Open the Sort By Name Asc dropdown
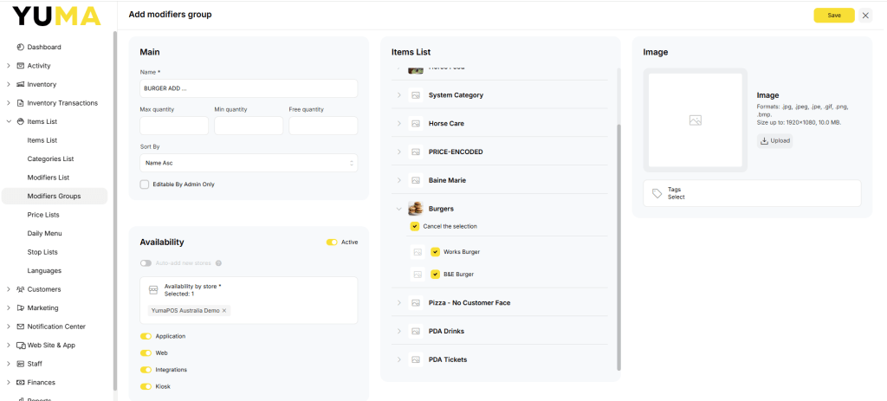Screen dimensions: 887x401 [x=249, y=163]
